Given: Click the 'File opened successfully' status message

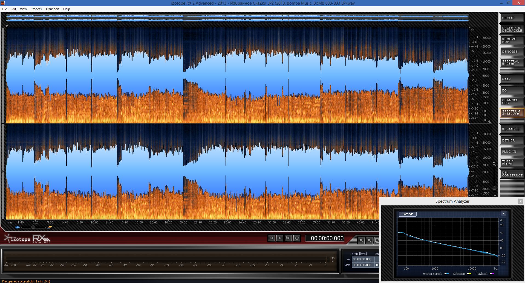Looking at the screenshot, I should (x=26, y=281).
